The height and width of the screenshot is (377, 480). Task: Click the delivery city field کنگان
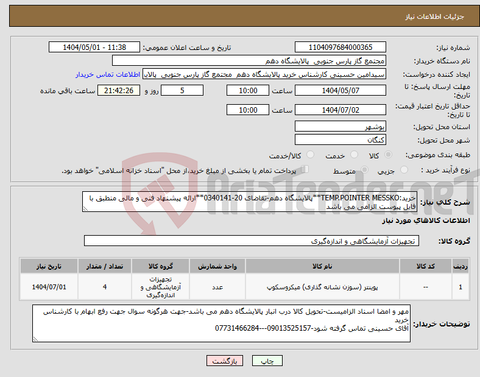pos(340,140)
